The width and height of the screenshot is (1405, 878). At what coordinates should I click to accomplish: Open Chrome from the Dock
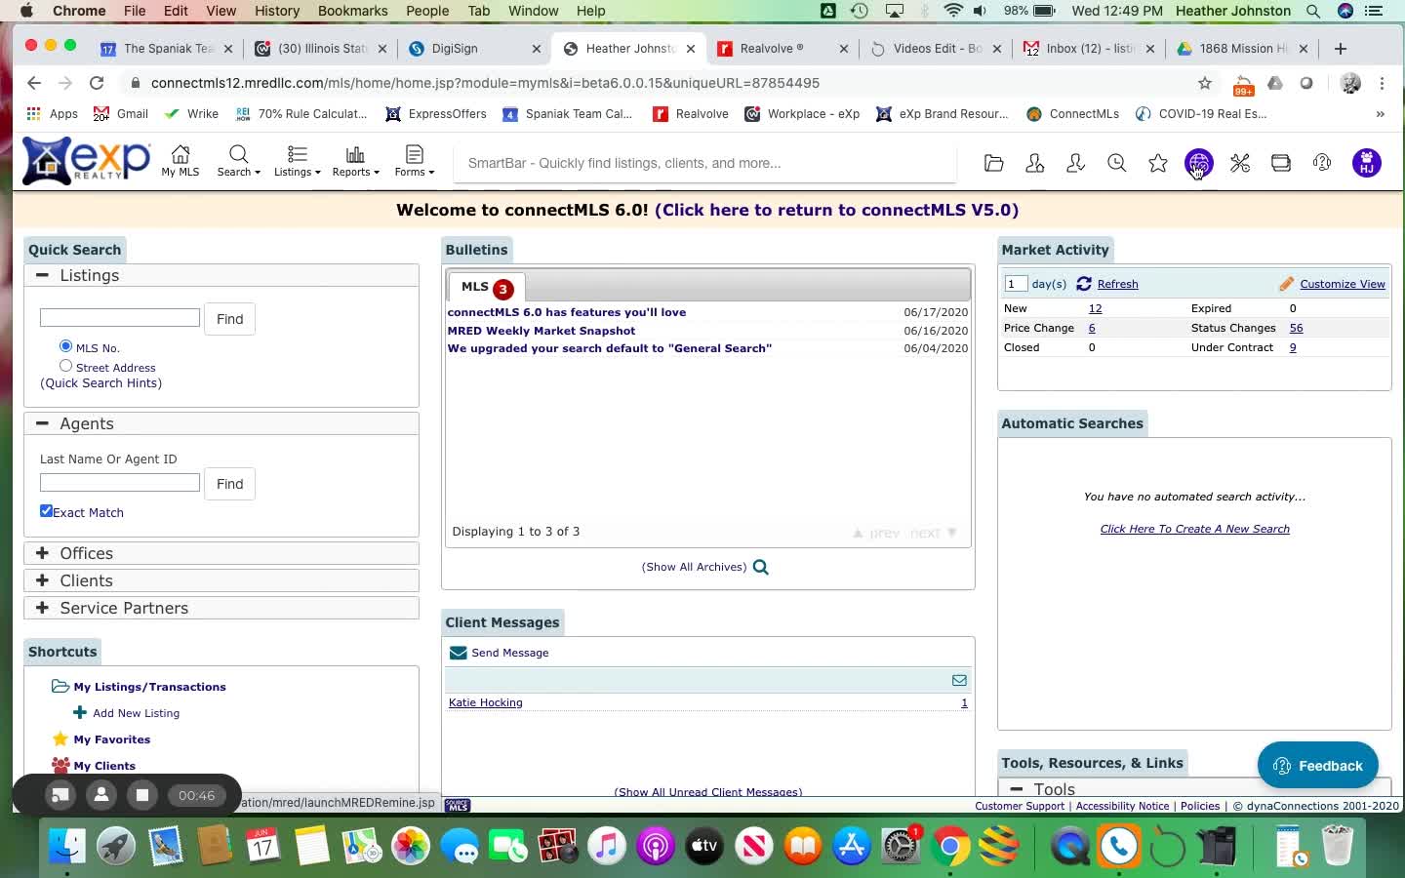pos(949,845)
